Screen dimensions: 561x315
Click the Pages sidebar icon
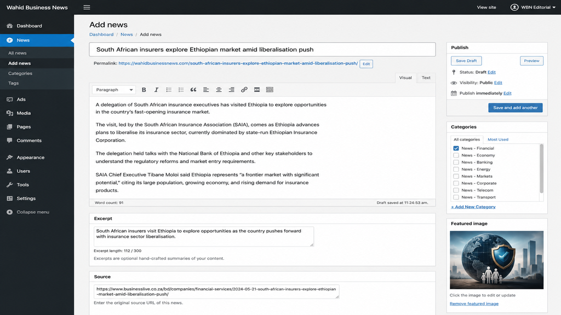(10, 127)
